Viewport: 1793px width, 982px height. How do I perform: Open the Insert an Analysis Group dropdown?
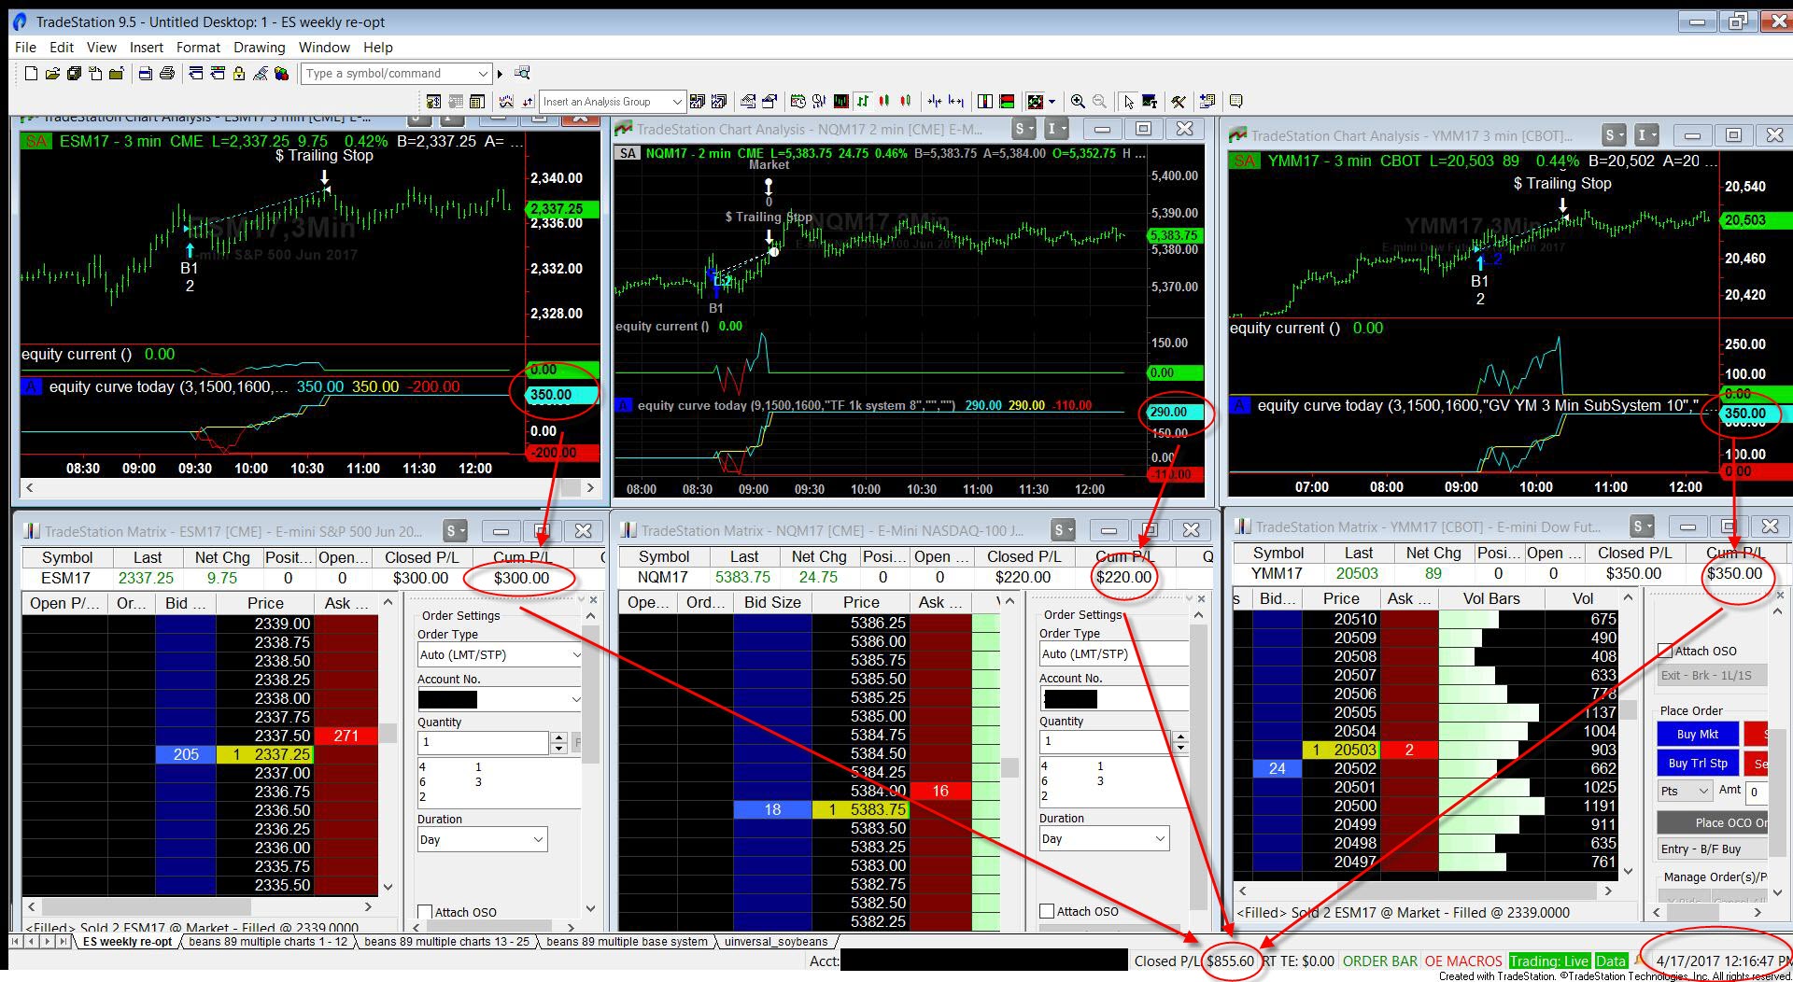point(676,101)
